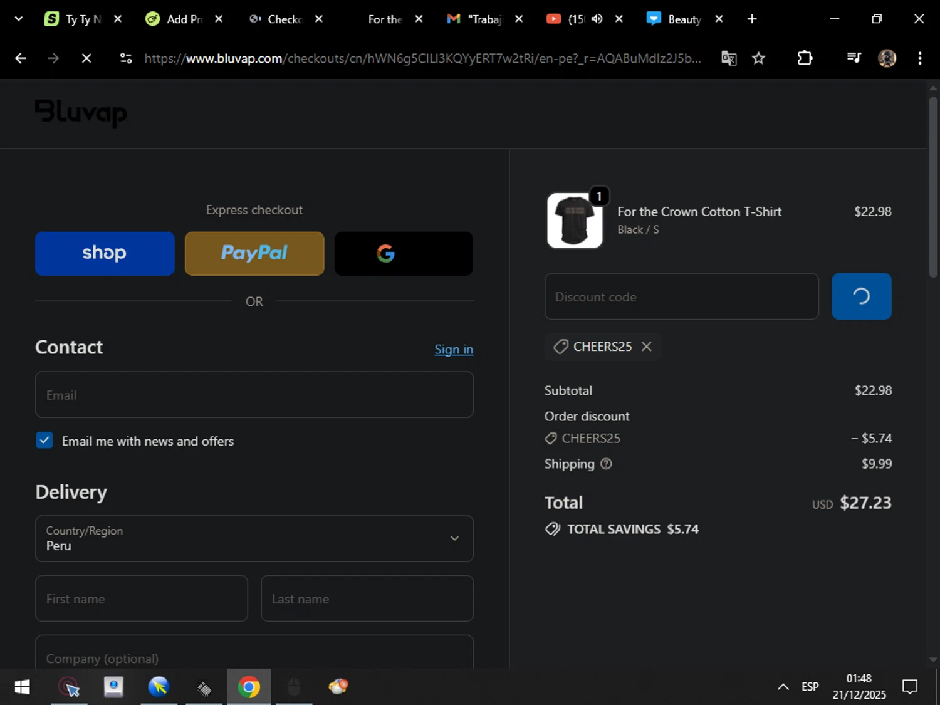Click the Shipping help question icon

coord(606,464)
